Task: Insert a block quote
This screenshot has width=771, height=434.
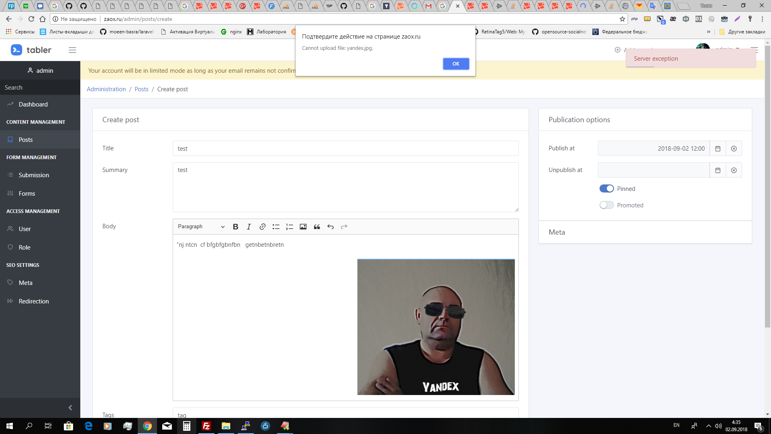Action: click(x=317, y=227)
